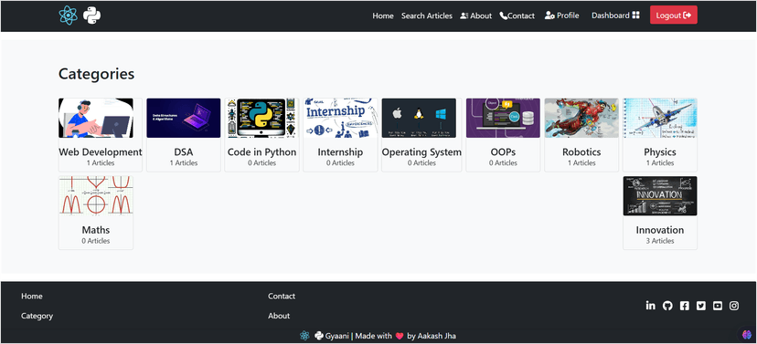Open the footer Category link
Viewport: 757px width, 344px height.
[x=37, y=316]
